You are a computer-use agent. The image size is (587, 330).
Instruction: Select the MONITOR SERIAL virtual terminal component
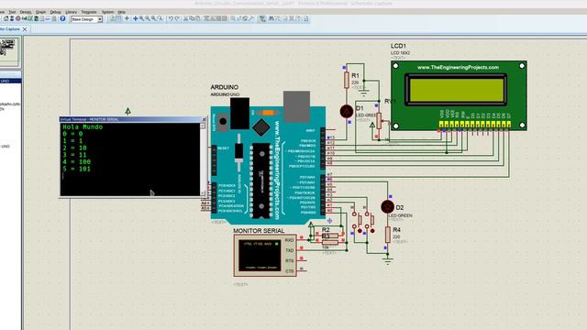tap(265, 256)
